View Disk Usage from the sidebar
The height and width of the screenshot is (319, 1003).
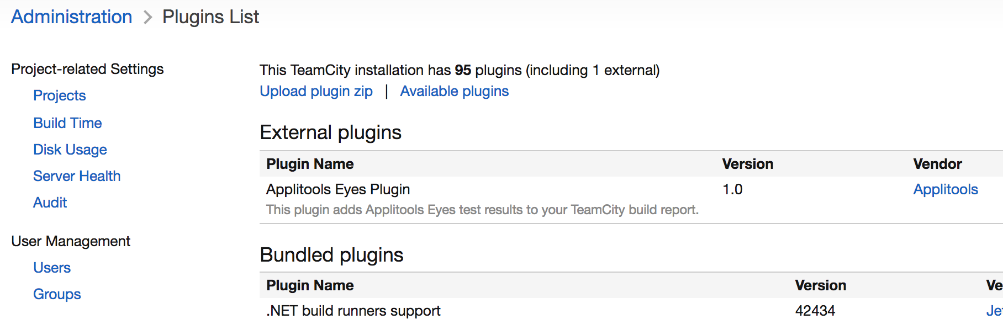coord(70,149)
